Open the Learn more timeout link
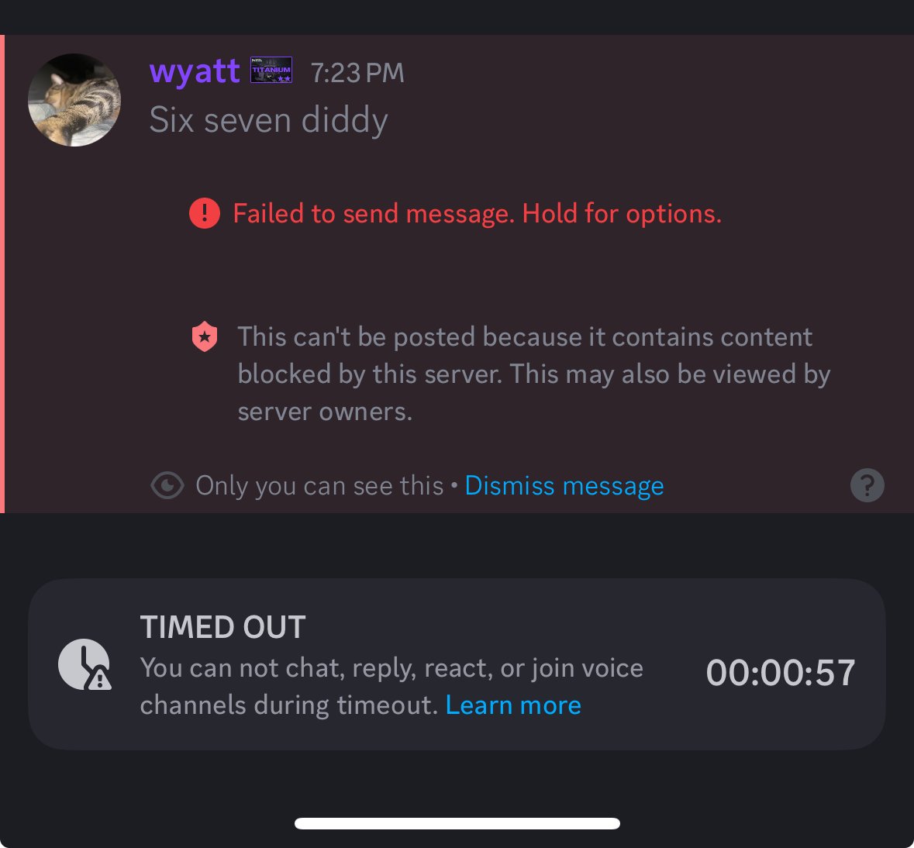The width and height of the screenshot is (914, 848). [513, 705]
